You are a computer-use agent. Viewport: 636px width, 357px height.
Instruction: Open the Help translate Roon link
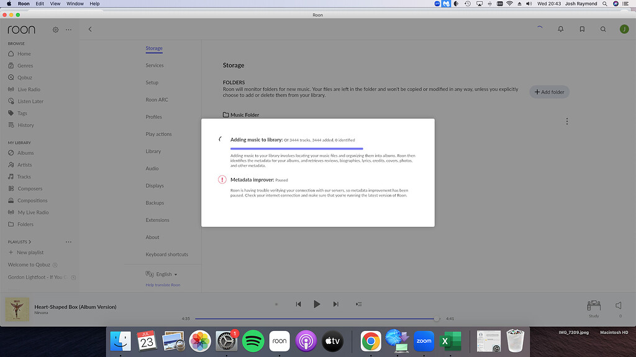pos(163,284)
